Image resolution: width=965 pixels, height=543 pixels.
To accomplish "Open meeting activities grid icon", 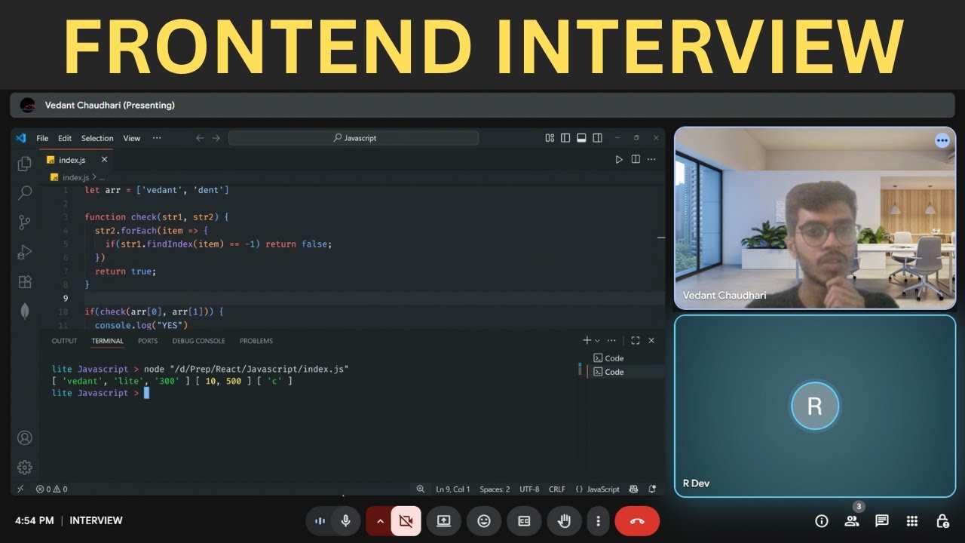I will (912, 520).
